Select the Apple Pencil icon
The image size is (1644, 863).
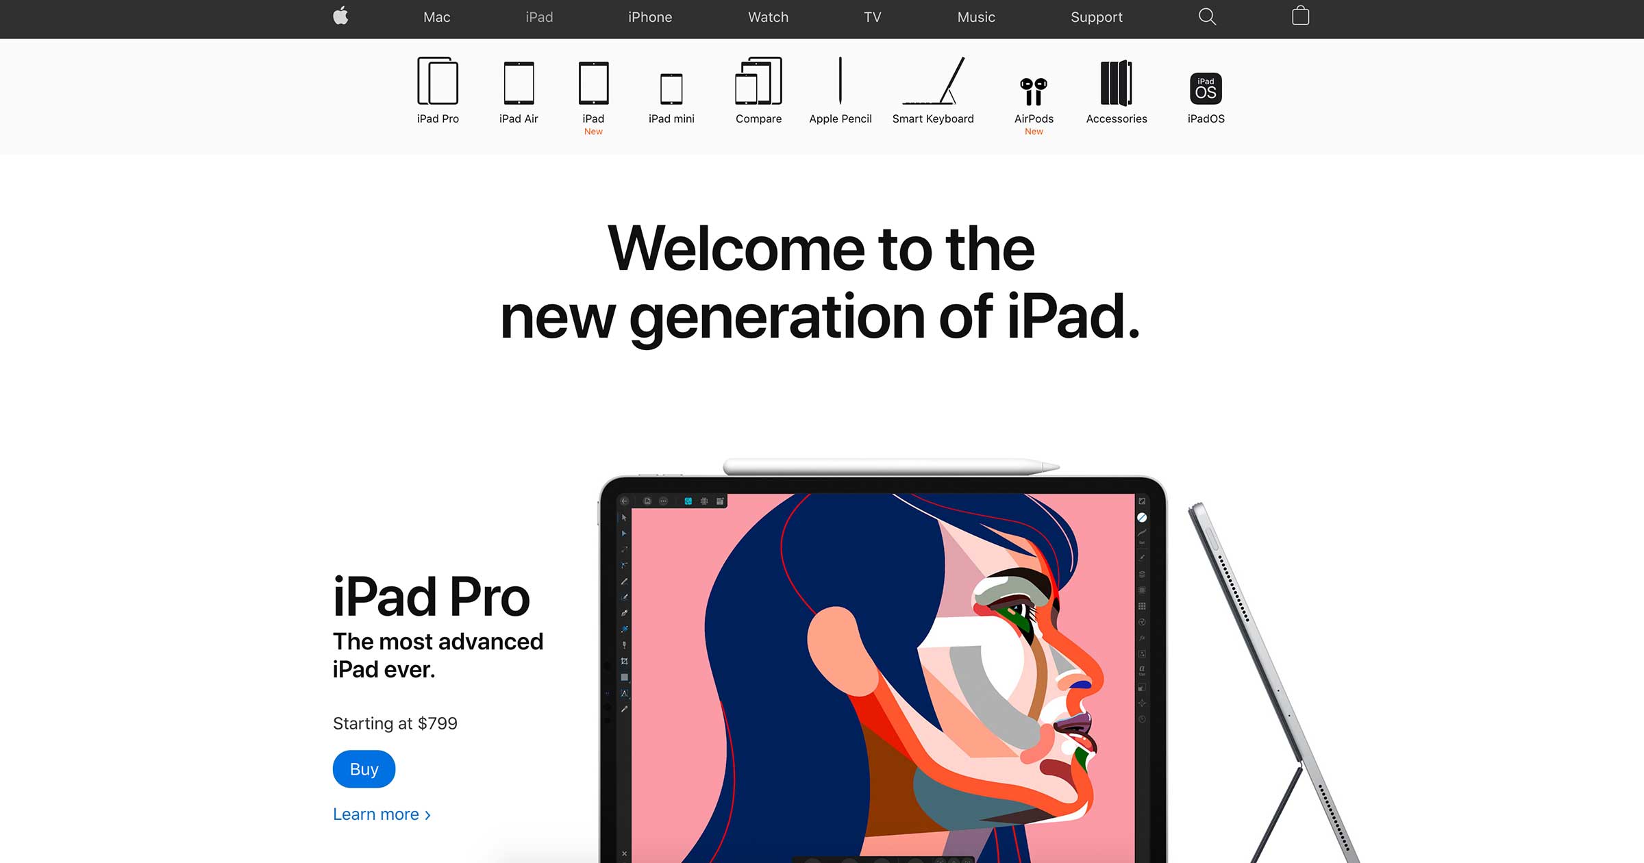point(840,81)
